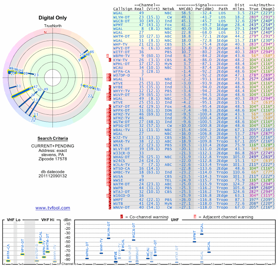Click the WPMT marker in the UHF chart
278x267 pixels.
195,242
